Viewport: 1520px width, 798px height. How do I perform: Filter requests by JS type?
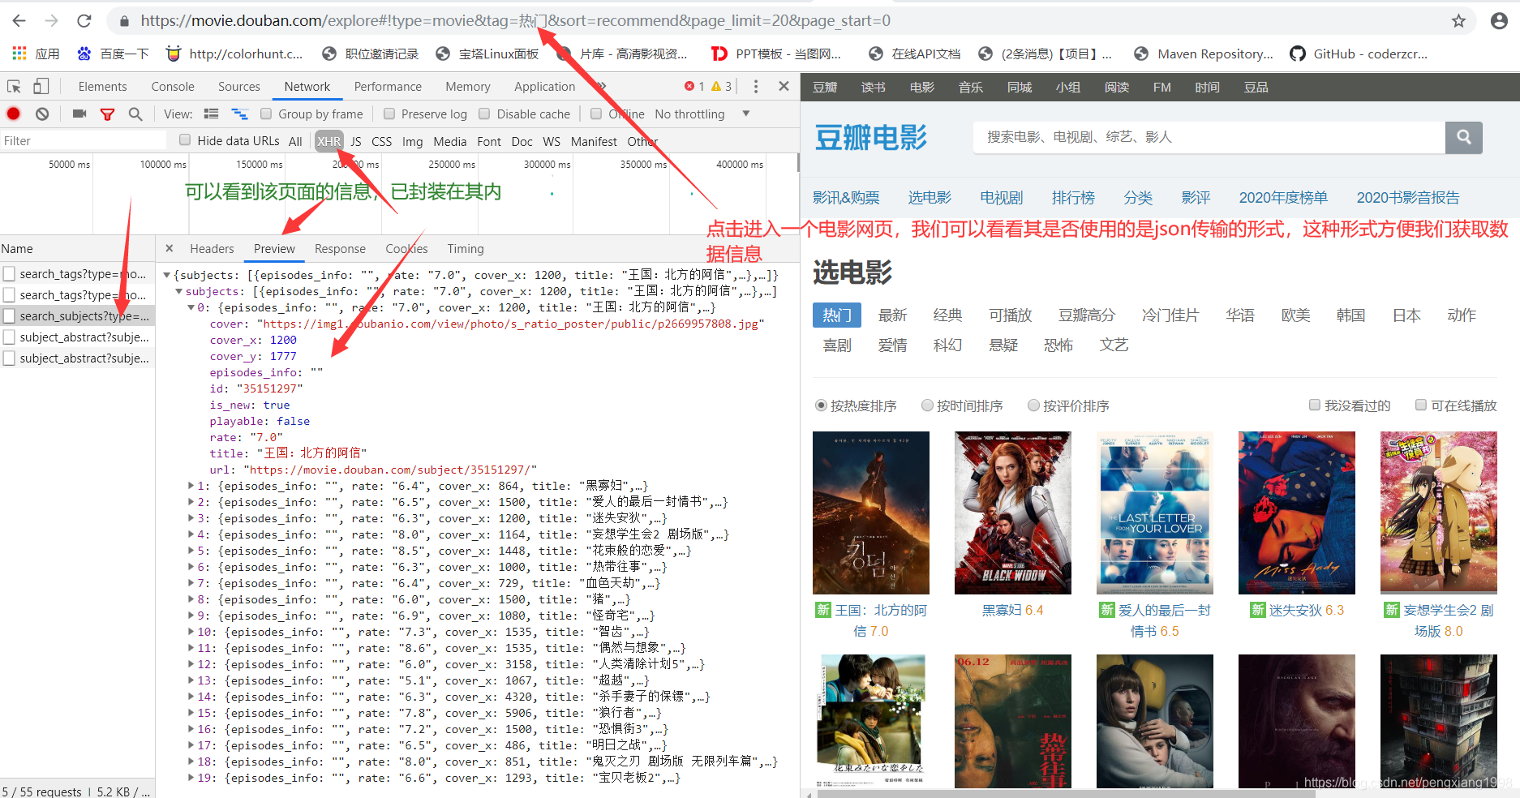pyautogui.click(x=356, y=141)
